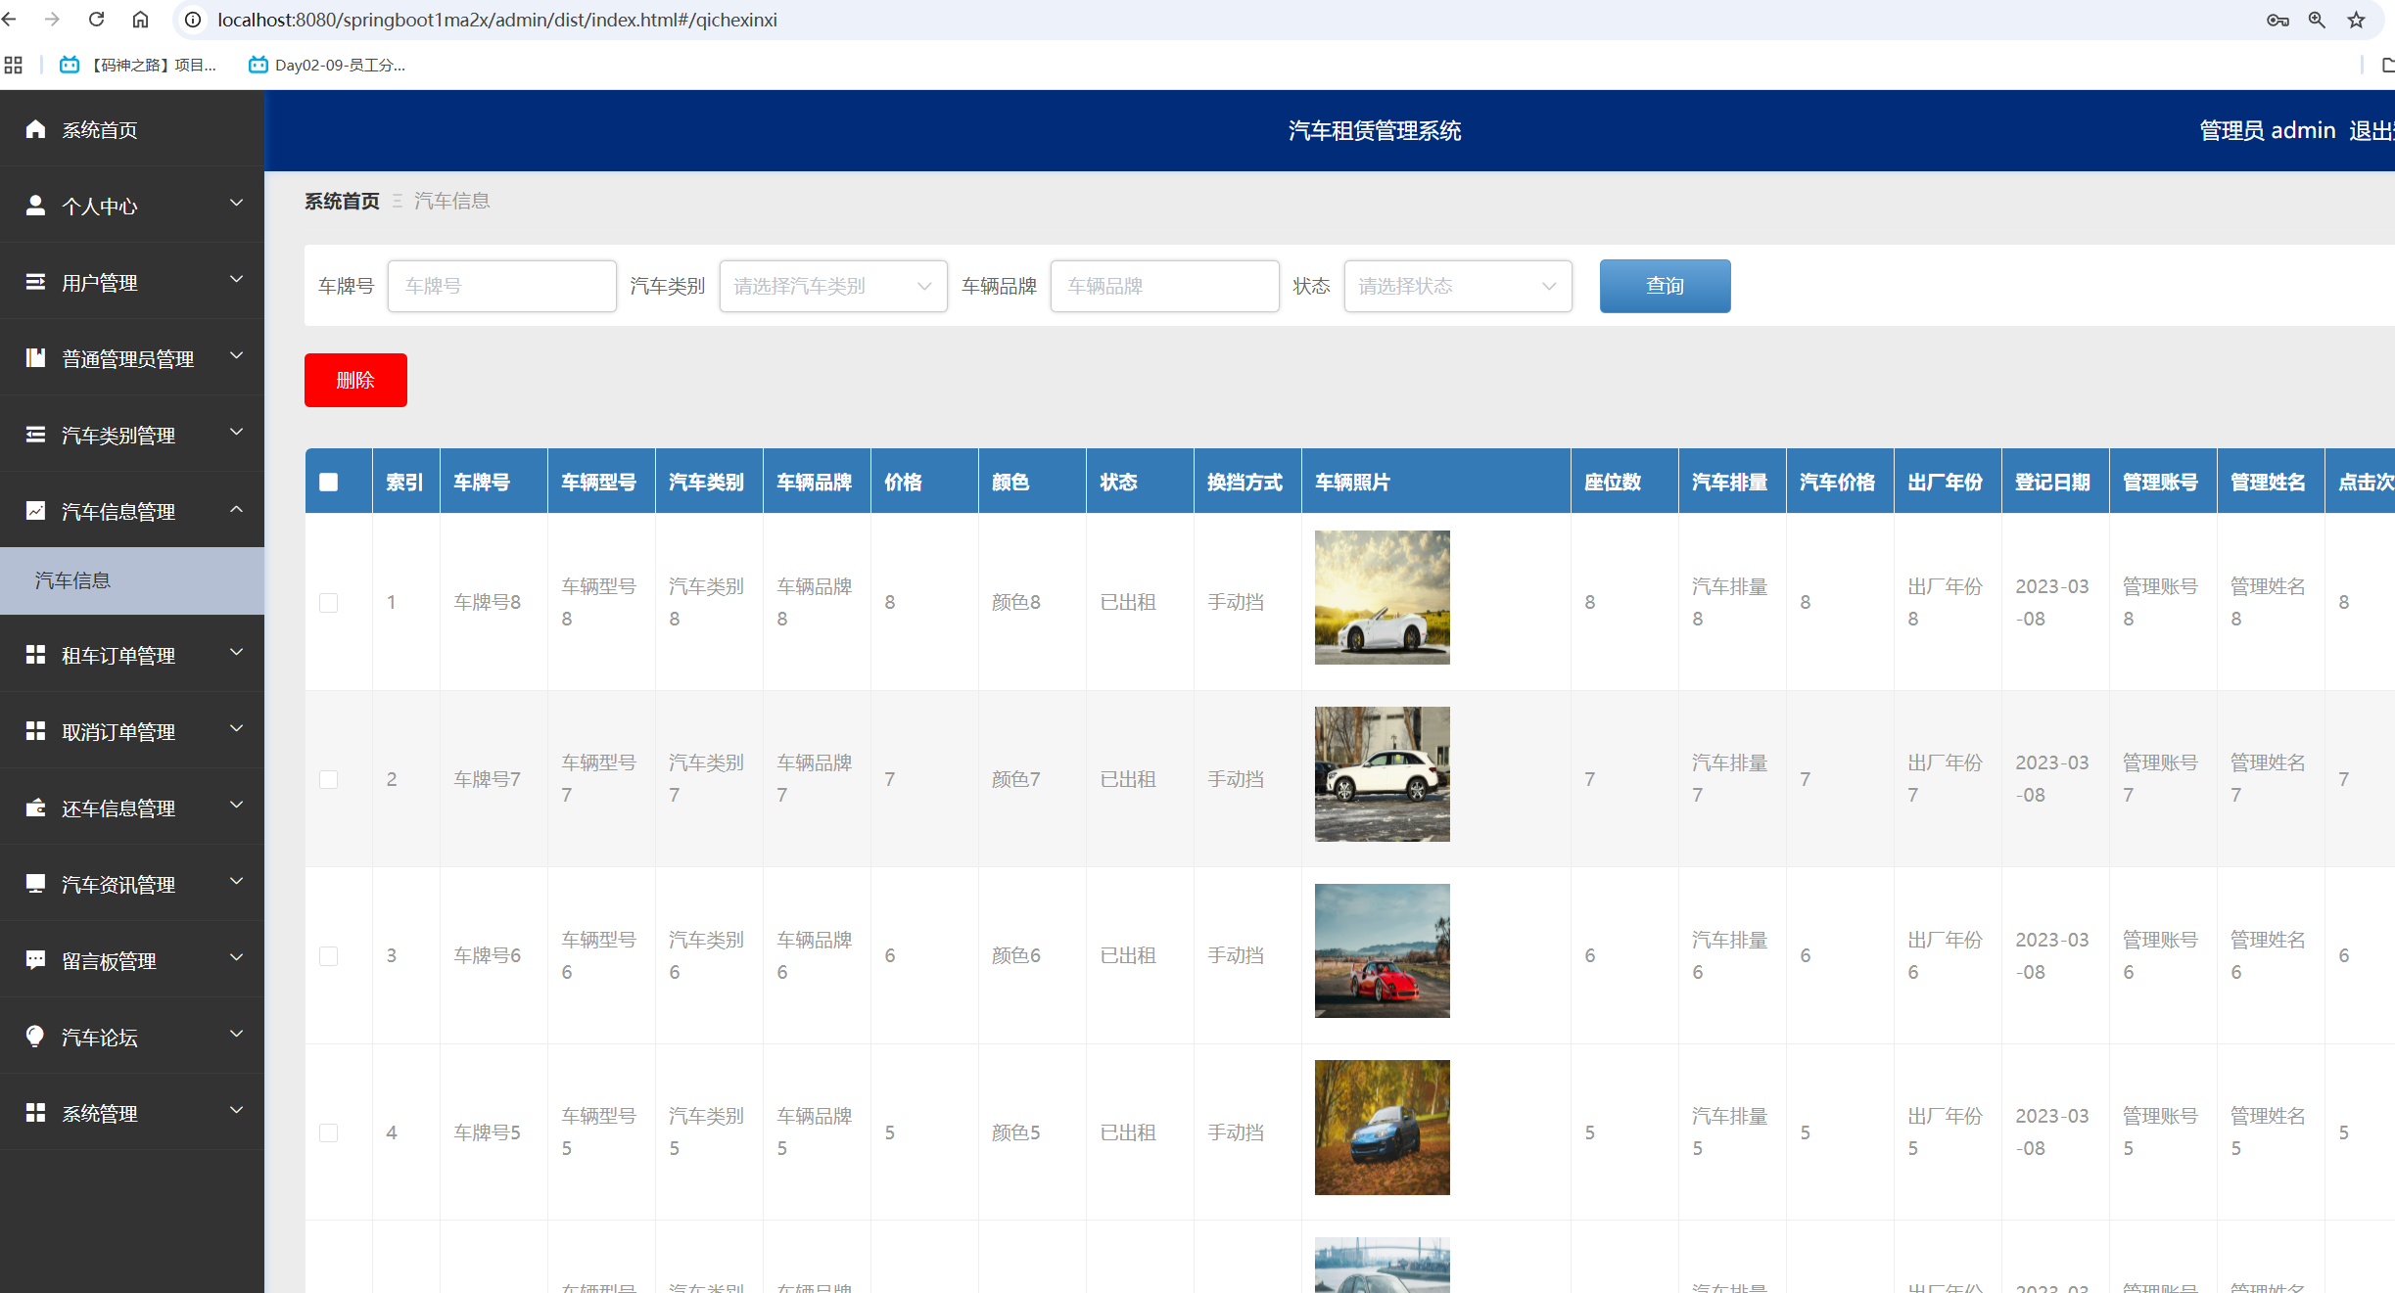Select 汽车信息 submenu item

click(132, 580)
